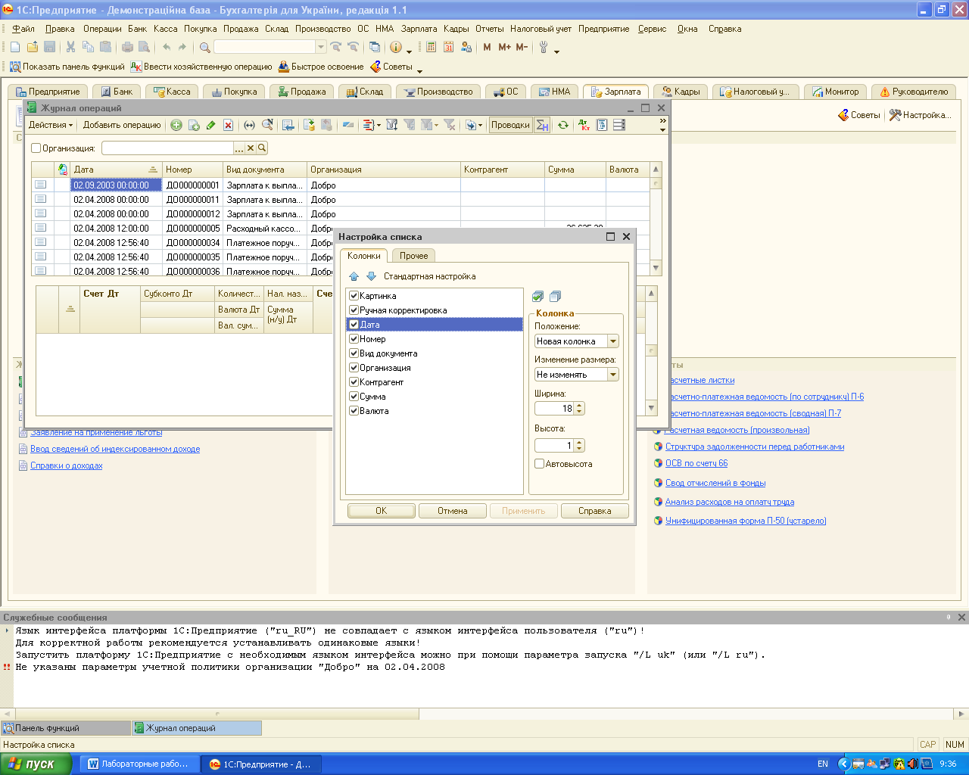Click the check-all columns icon
This screenshot has height=775, width=969.
[x=537, y=297]
